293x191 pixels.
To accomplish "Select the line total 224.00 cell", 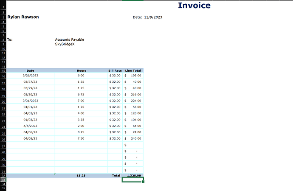I will pos(133,101).
